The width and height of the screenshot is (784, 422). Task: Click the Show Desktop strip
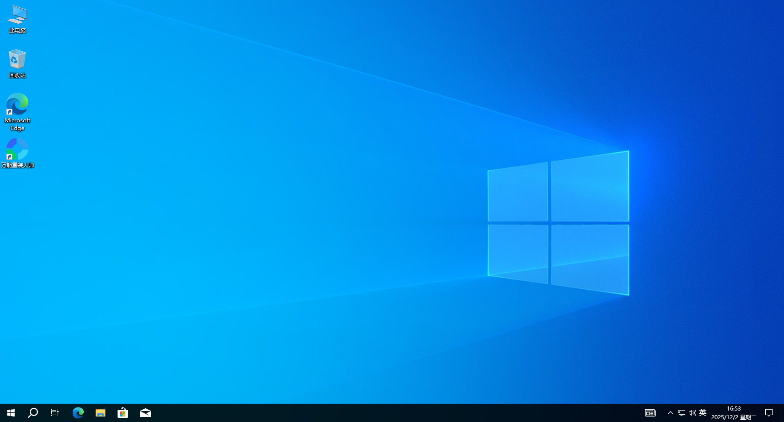(783, 413)
